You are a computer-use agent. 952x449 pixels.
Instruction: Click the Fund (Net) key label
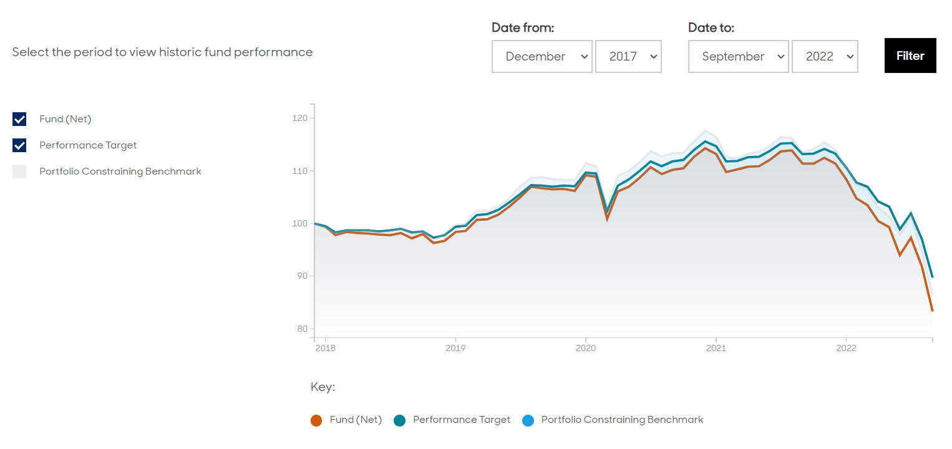pos(356,420)
